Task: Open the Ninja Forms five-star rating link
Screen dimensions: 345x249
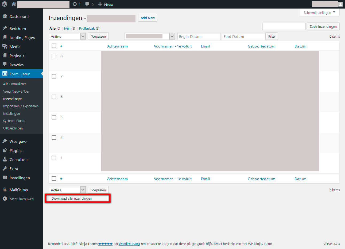Action: [105, 244]
